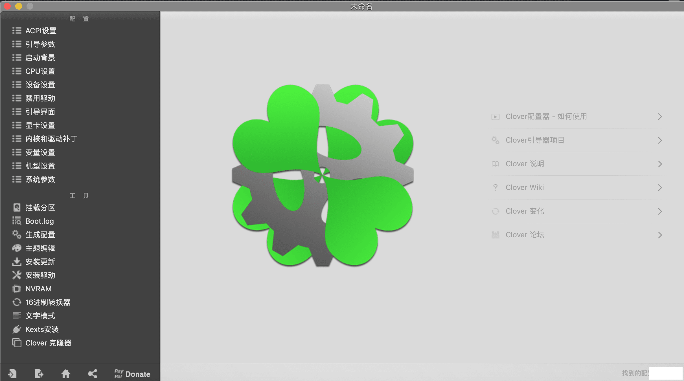The width and height of the screenshot is (684, 381).
Task: Open the 挂载分区 disk icon
Action: 17,208
